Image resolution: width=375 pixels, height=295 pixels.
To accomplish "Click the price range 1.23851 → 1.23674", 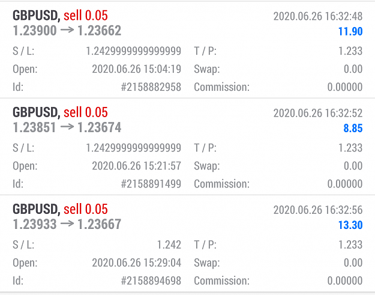I will tap(67, 127).
